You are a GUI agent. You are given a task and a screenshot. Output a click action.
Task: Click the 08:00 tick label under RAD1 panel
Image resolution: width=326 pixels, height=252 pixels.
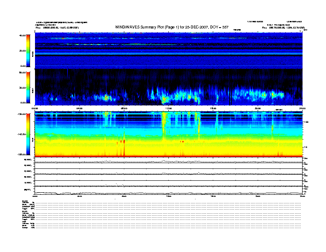(x=124, y=108)
